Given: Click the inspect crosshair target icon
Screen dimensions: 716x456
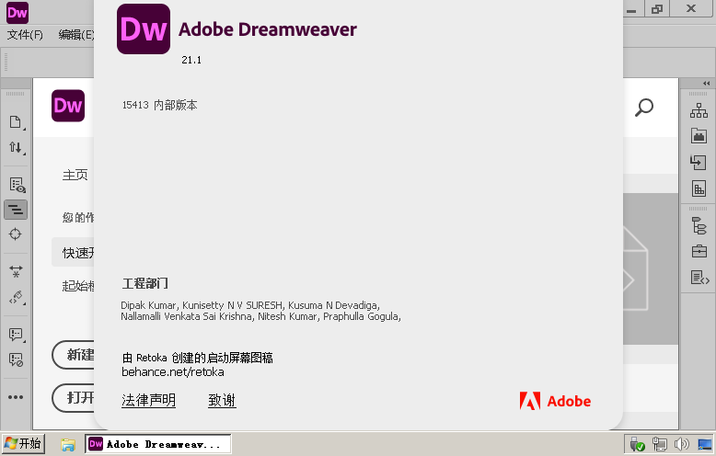Looking at the screenshot, I should 16,234.
